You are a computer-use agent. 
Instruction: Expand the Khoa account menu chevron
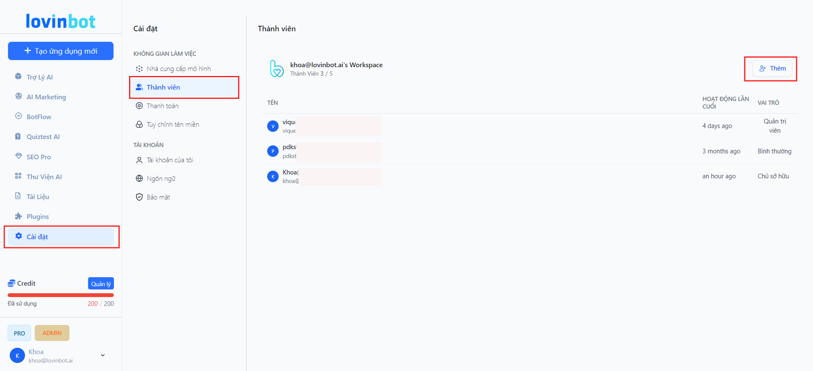(x=102, y=355)
